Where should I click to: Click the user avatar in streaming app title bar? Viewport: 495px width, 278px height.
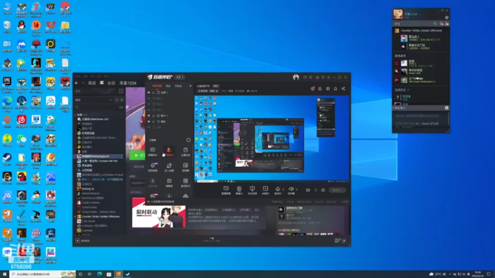click(x=296, y=77)
